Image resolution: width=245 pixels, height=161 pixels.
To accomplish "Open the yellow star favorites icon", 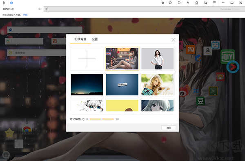I will click(x=9, y=133).
